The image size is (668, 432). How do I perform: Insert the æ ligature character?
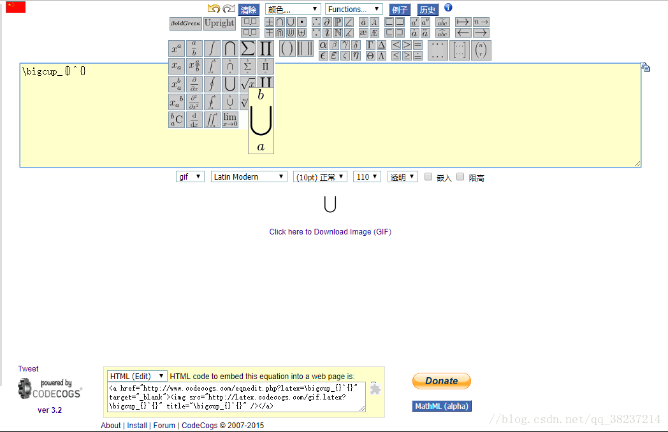[363, 32]
